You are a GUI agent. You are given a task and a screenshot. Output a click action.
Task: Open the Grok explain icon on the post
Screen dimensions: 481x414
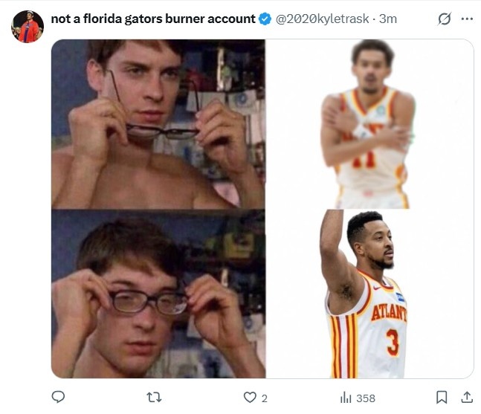pyautogui.click(x=444, y=19)
